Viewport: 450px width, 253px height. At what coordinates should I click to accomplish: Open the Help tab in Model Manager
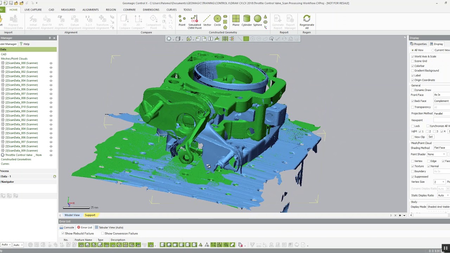(x=24, y=44)
